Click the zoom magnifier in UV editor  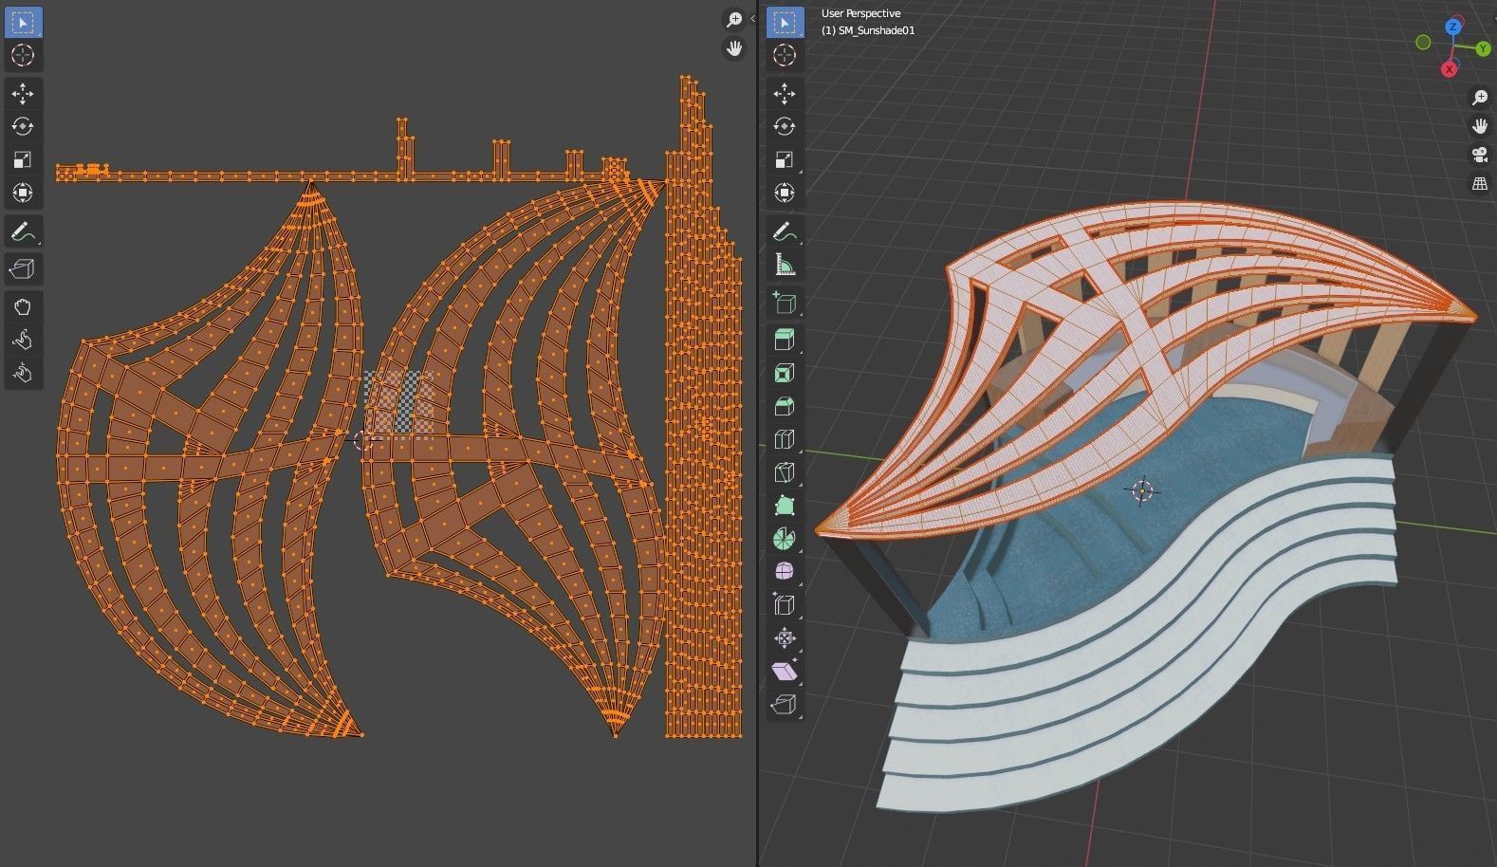click(x=734, y=20)
